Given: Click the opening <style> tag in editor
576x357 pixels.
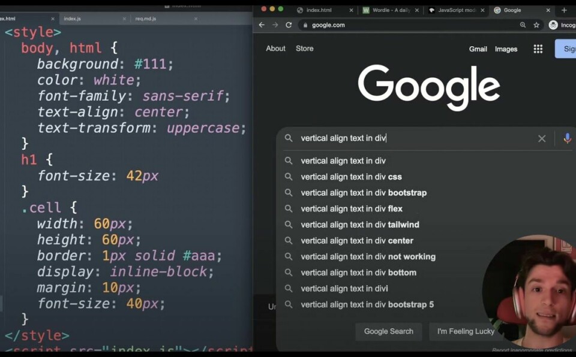Looking at the screenshot, I should point(33,32).
